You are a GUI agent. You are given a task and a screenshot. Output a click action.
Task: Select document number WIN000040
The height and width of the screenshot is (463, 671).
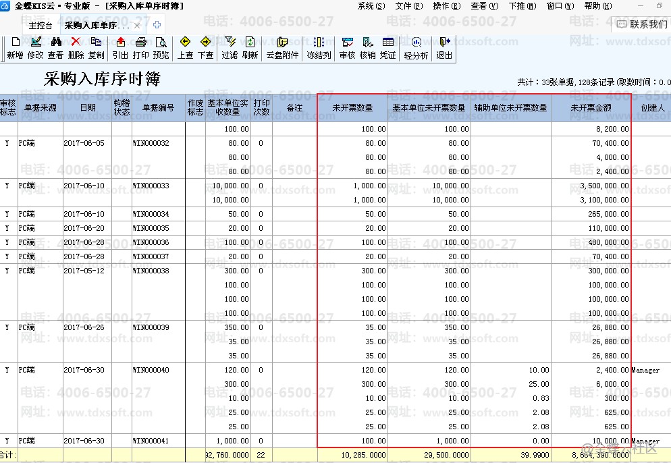151,370
